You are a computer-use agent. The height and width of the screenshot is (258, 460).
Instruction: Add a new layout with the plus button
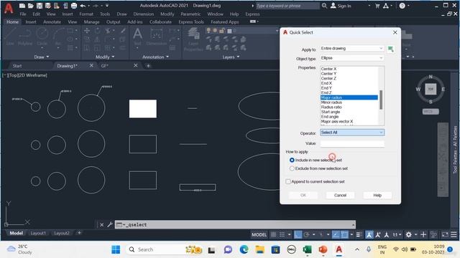79,233
